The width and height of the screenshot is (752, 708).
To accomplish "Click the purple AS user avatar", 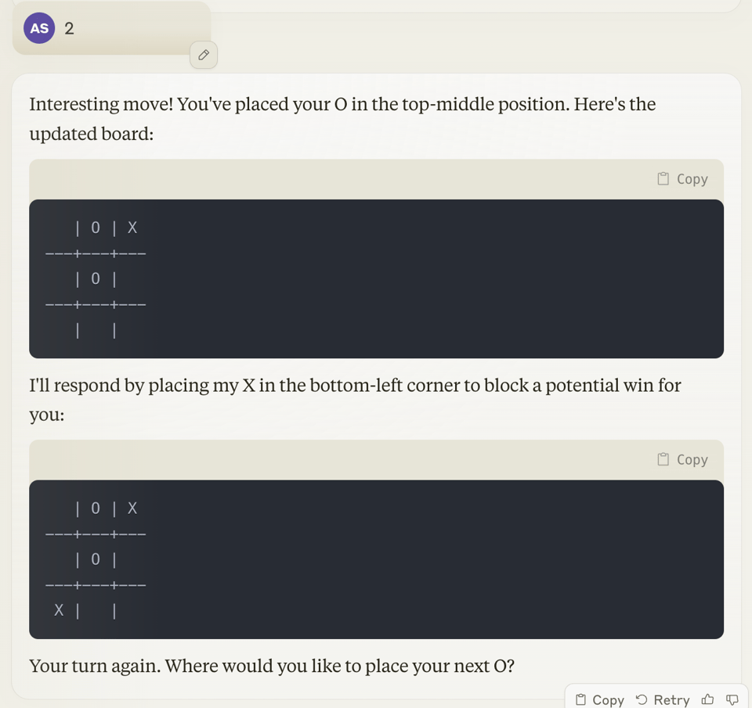I will [39, 28].
